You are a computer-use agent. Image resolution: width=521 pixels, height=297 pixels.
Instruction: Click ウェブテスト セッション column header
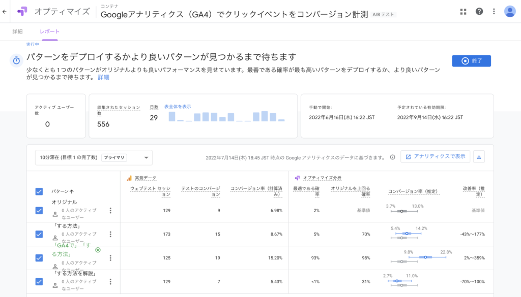[150, 191]
